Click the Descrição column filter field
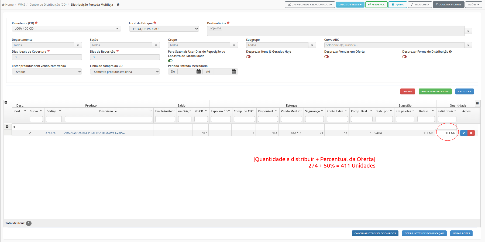485x242 pixels. tap(108, 119)
